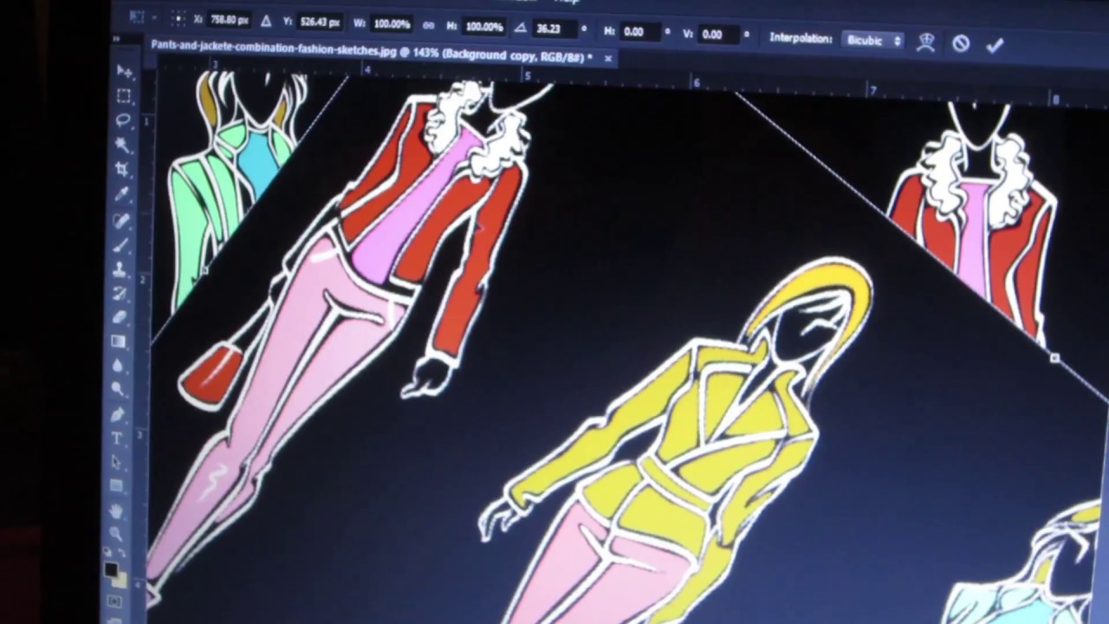Open the background color picker
This screenshot has width=1109, height=624.
120,579
